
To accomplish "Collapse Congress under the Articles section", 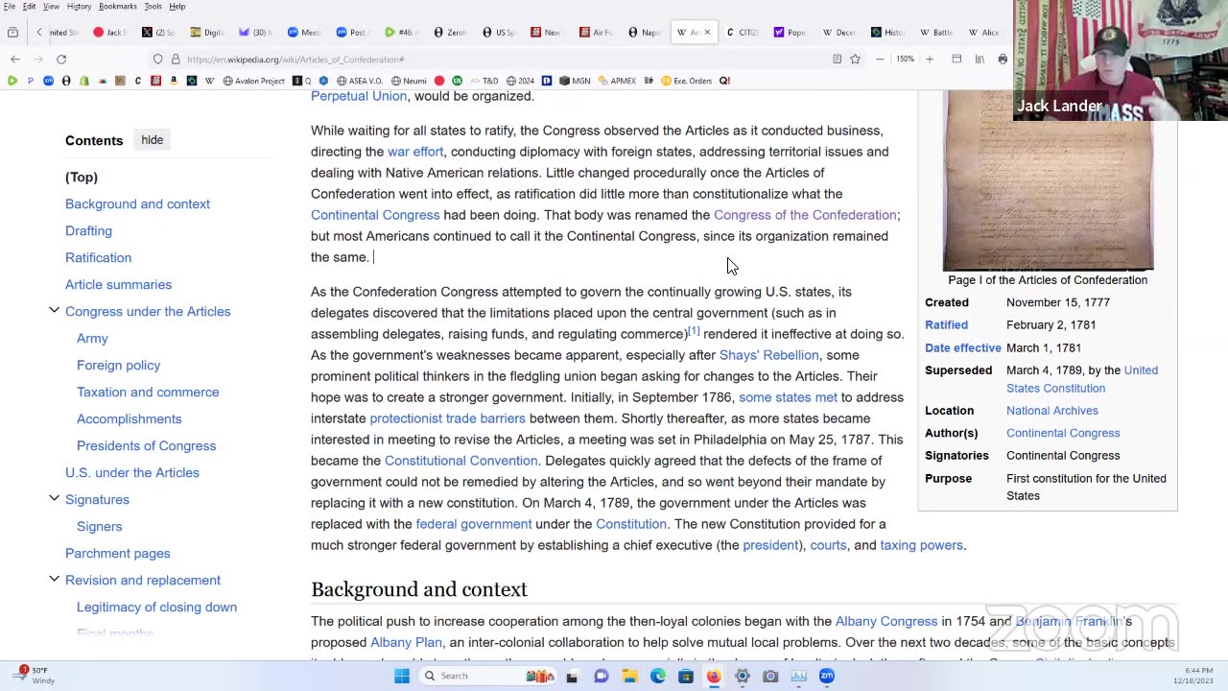I will pyautogui.click(x=55, y=311).
